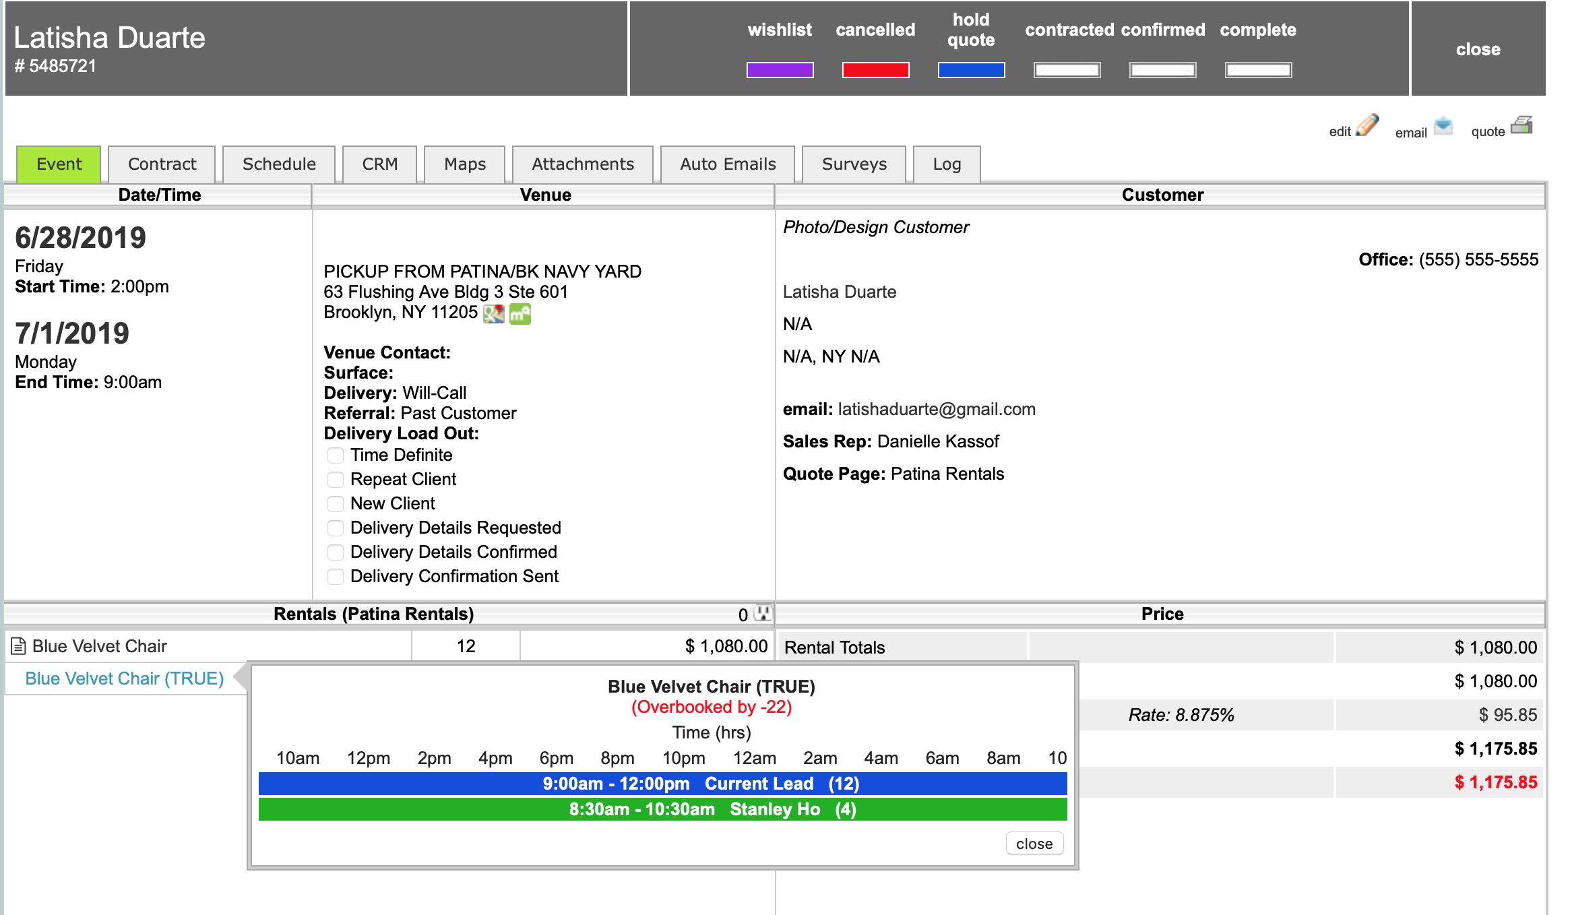
Task: Click document icon beside Blue Velvet Chair
Action: [x=19, y=646]
